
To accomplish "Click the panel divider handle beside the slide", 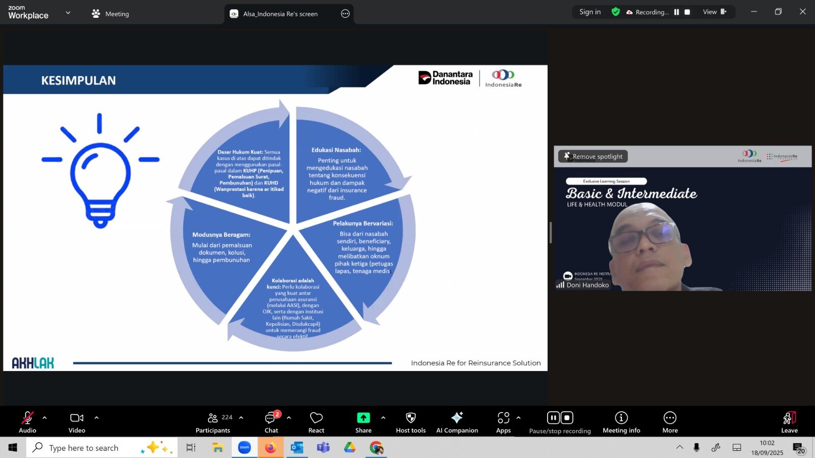I will pos(550,233).
